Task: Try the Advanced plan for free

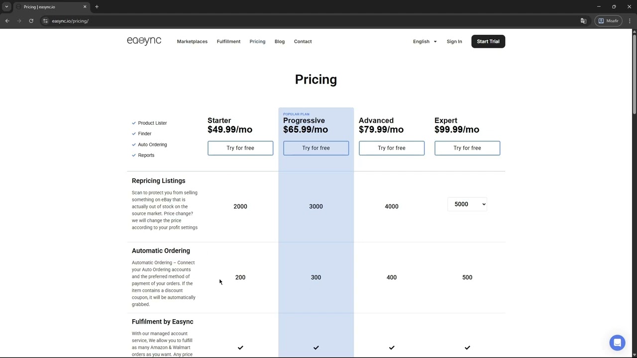Action: [392, 148]
